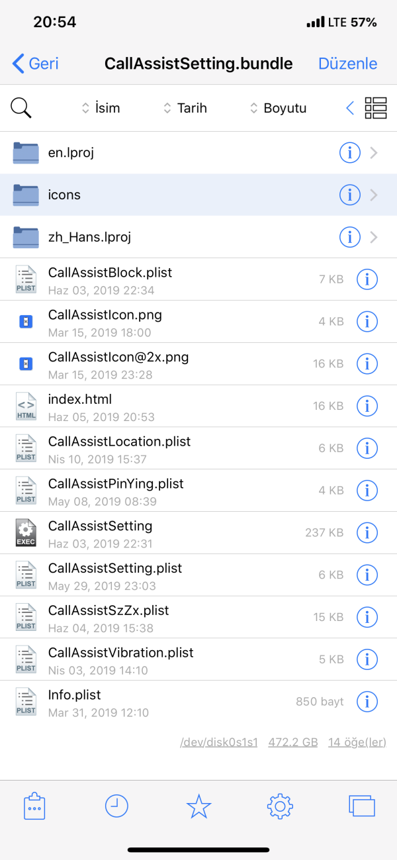Screen dimensions: 397x860
Task: Sort files by İsim
Action: tap(101, 108)
